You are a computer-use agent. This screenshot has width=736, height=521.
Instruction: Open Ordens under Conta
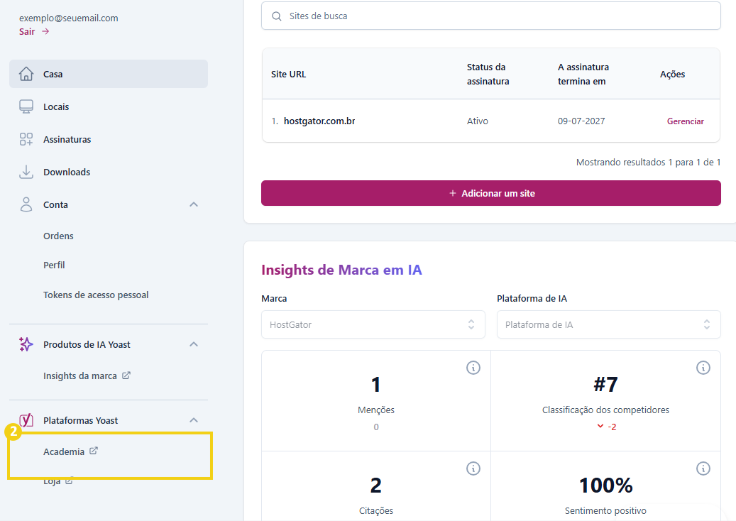pos(58,236)
